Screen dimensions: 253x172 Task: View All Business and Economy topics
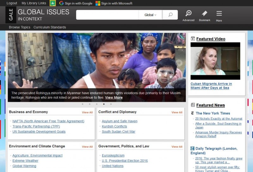[x=87, y=112]
